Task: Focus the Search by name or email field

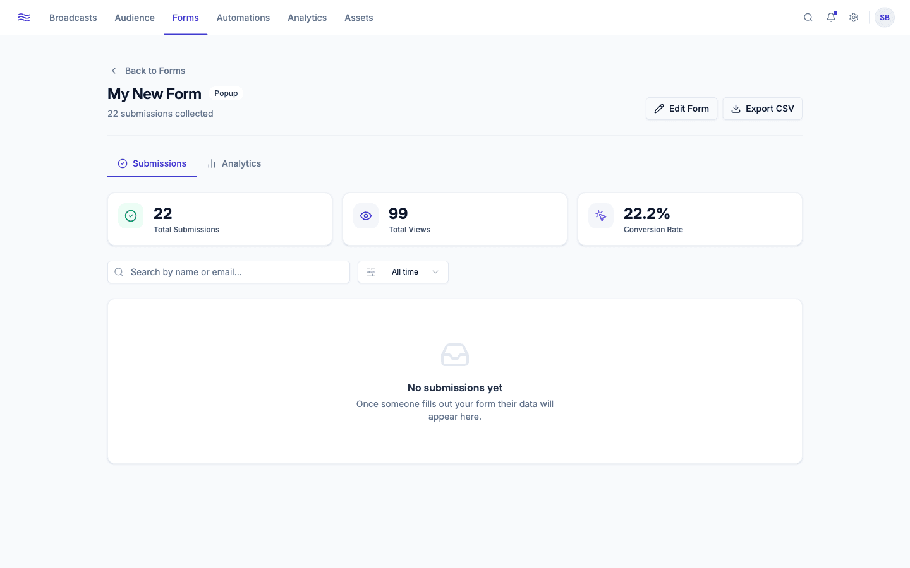Action: (x=229, y=272)
